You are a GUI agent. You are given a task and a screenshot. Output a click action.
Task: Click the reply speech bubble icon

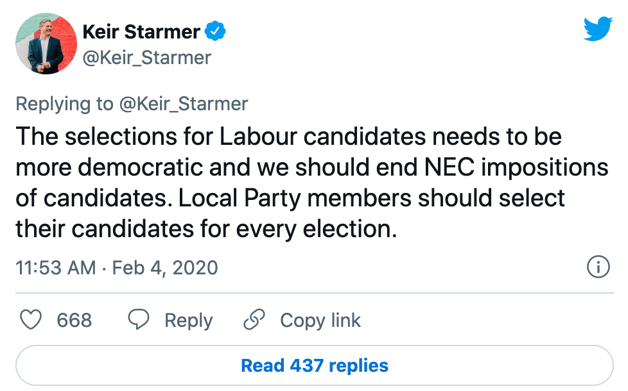139,320
